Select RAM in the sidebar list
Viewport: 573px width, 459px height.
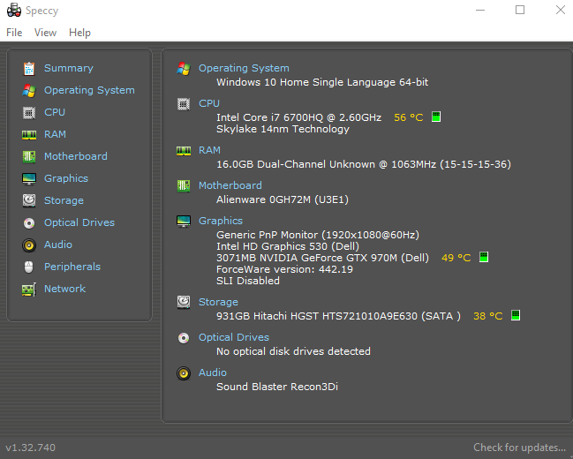coord(55,134)
